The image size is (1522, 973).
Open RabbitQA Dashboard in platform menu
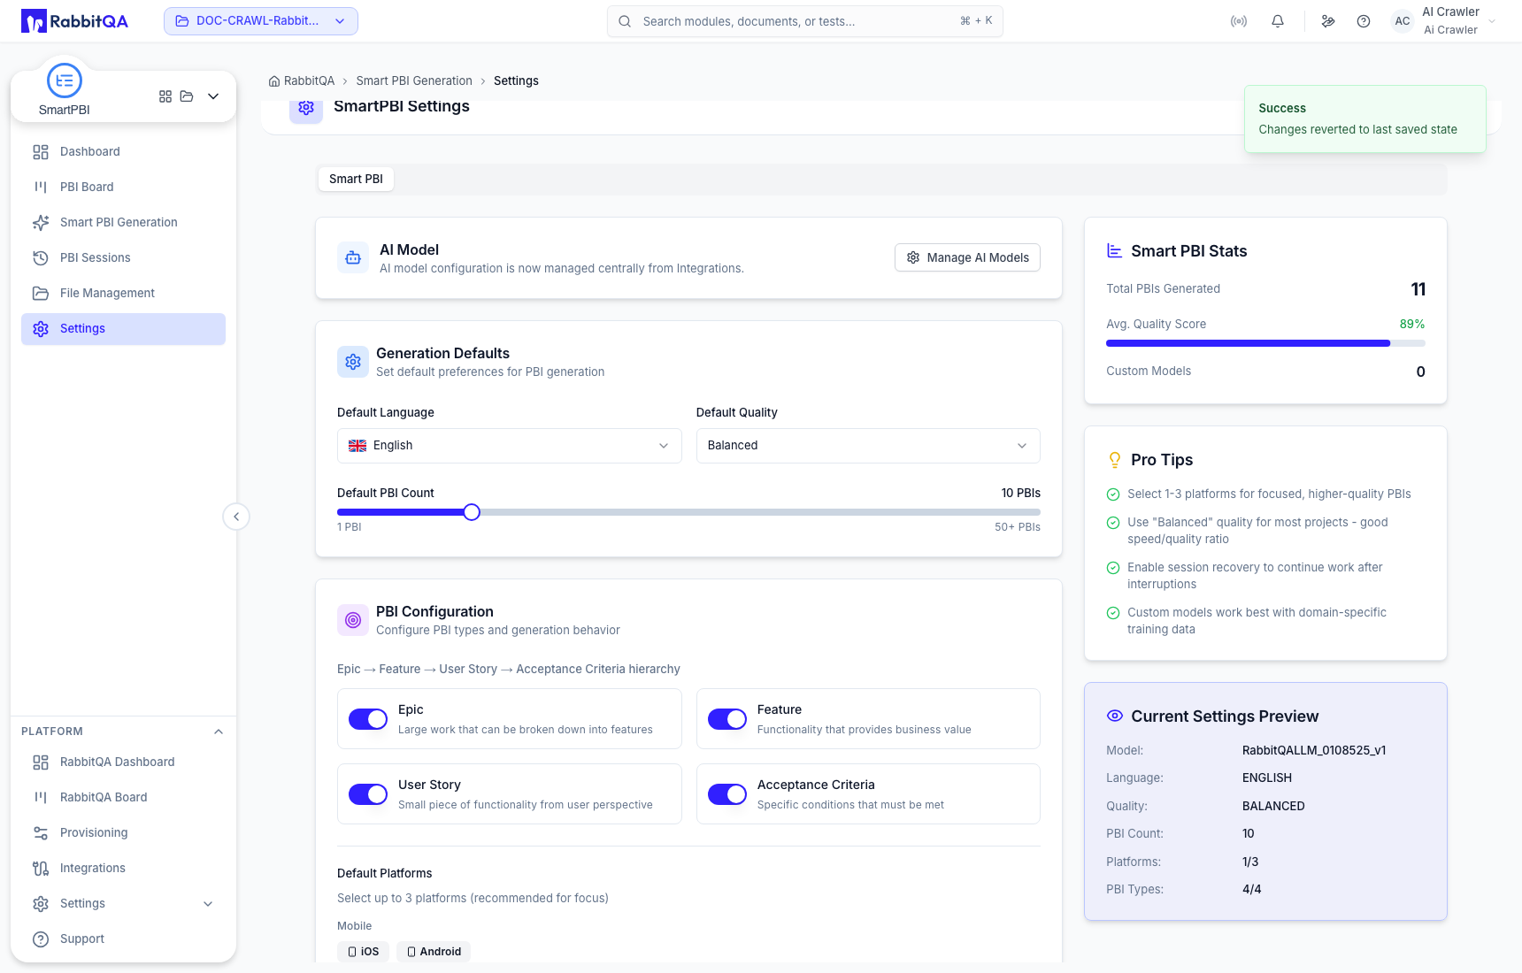tap(123, 762)
